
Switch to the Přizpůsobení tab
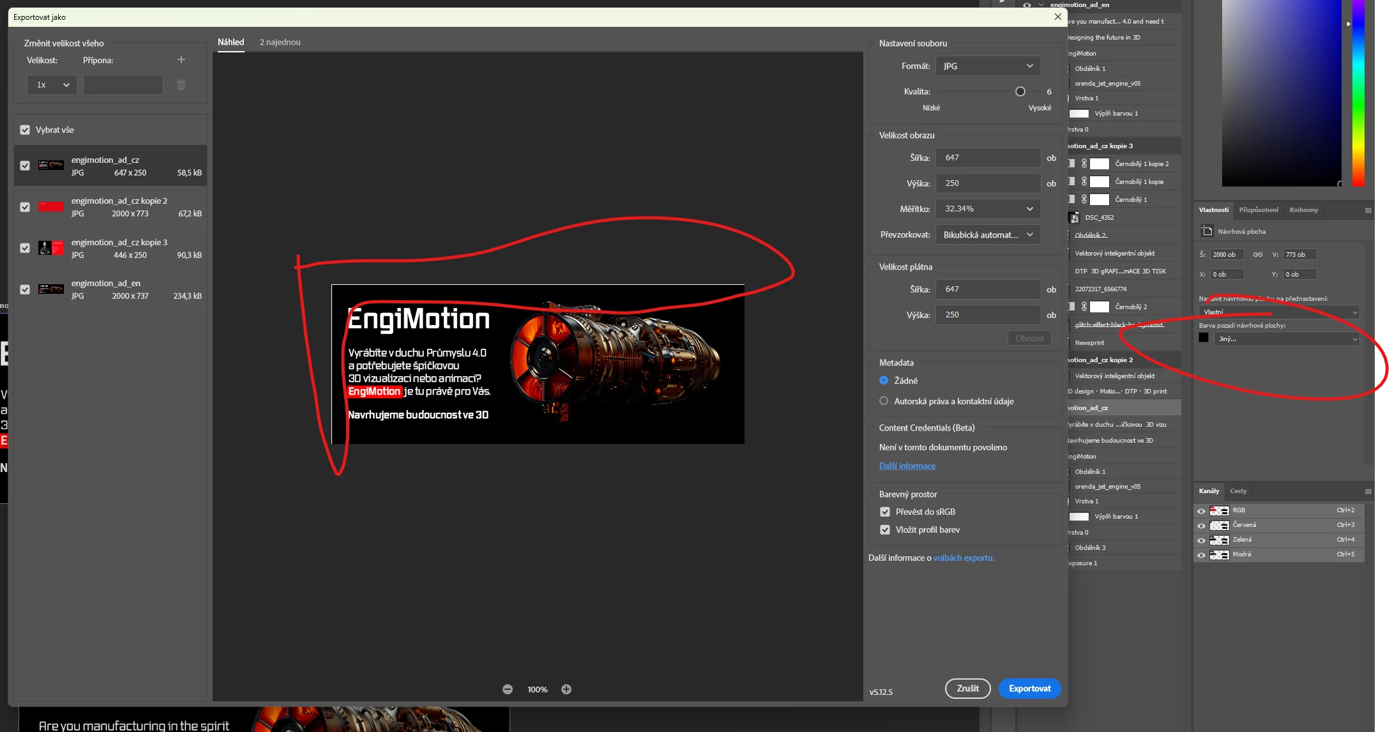tap(1259, 210)
